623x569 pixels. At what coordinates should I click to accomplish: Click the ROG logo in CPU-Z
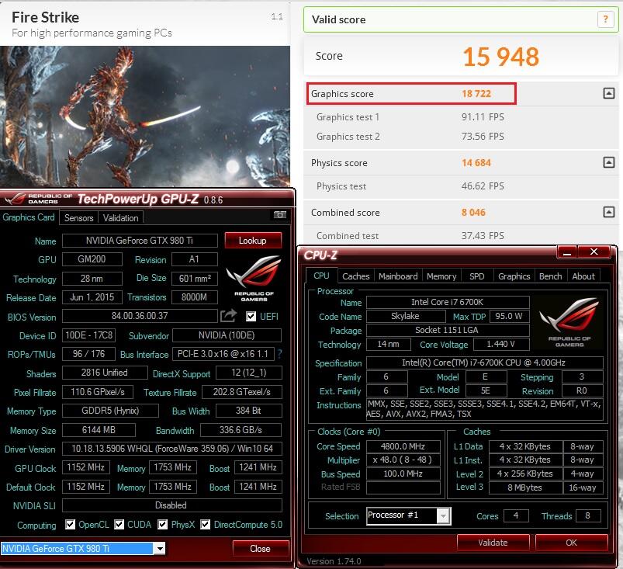[569, 322]
